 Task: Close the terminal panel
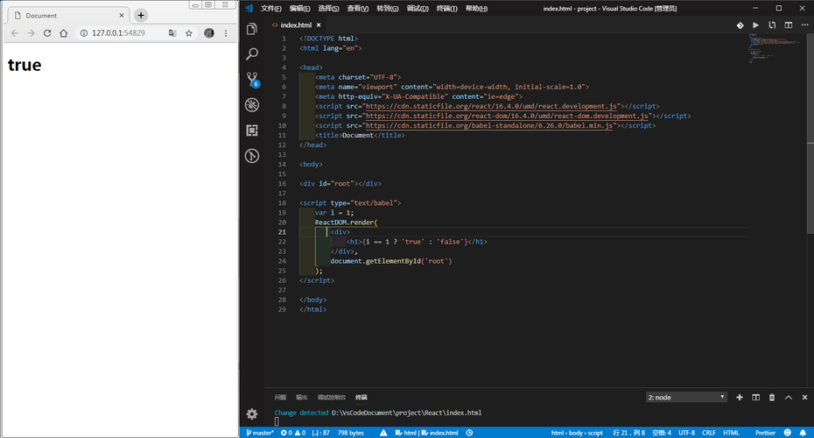[804, 398]
